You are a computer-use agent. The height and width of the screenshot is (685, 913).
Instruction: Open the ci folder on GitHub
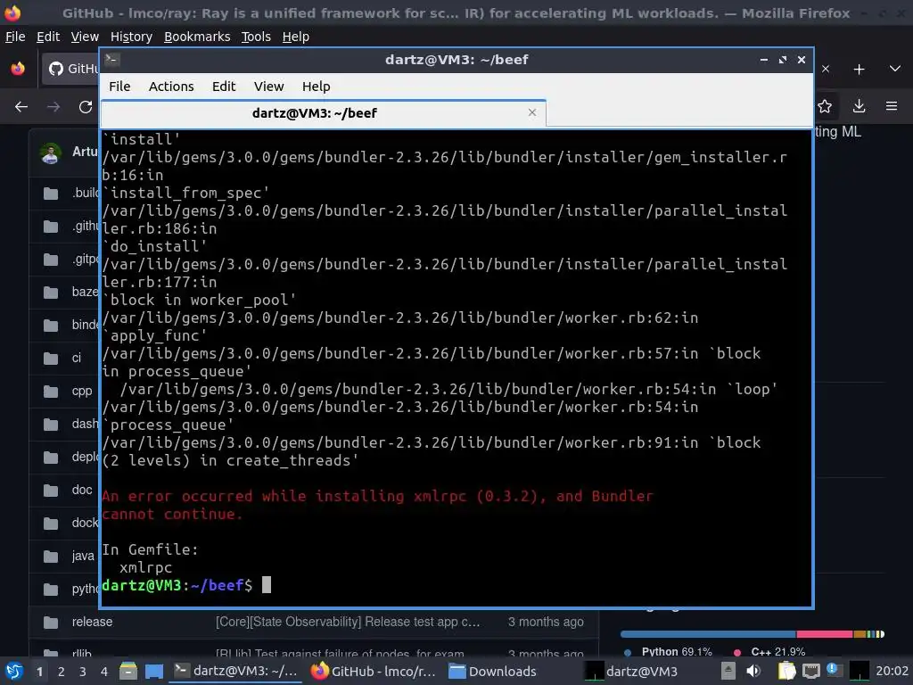point(77,358)
